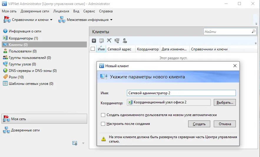
Task: Click the Справочники и ключи column header
Action: click(209, 49)
